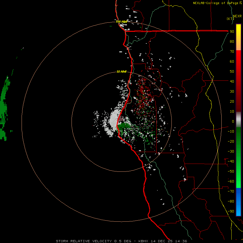Click the 0.5 DEG elevation text
The width and height of the screenshot is (243, 243).
(123, 241)
